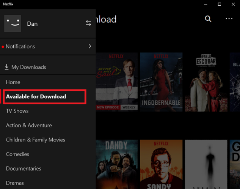Viewport: 240px width, 189px height.
Task: Click the search magnifier icon
Action: tap(208, 19)
